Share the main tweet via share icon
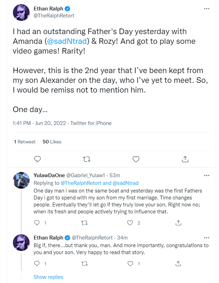This screenshot has height=283, width=219. (185, 159)
